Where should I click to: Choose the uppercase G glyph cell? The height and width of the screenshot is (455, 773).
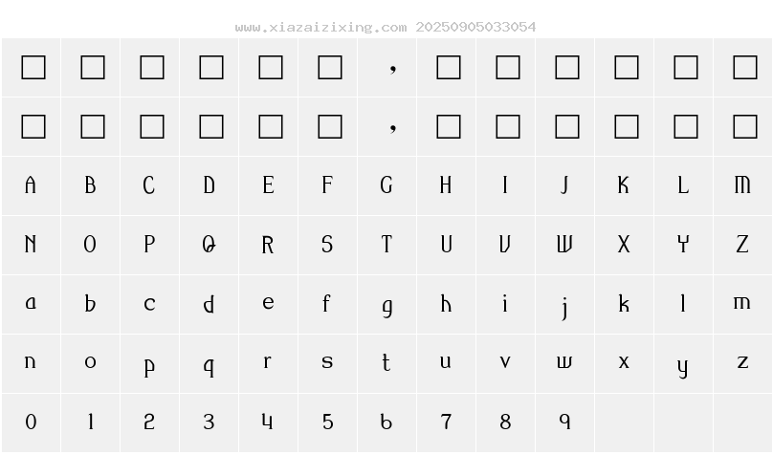coord(386,185)
